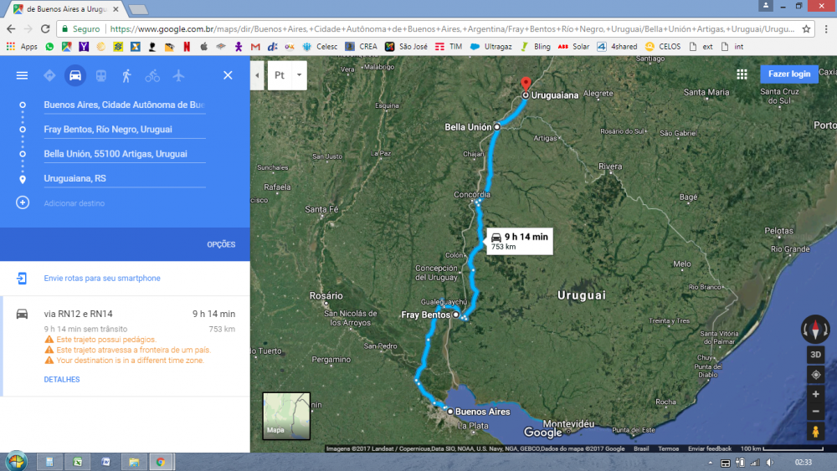The image size is (837, 471).
Task: Add a destination with the plus icon
Action: 23,202
